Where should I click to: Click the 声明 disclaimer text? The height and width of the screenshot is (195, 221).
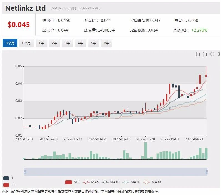click(x=81, y=191)
